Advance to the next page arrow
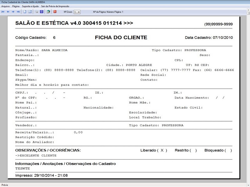Image resolution: width=250 pixels, height=187 pixels. tap(13, 12)
